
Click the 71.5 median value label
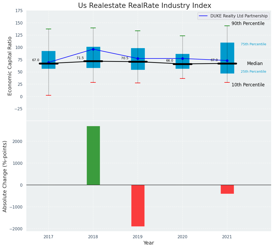tap(80, 58)
